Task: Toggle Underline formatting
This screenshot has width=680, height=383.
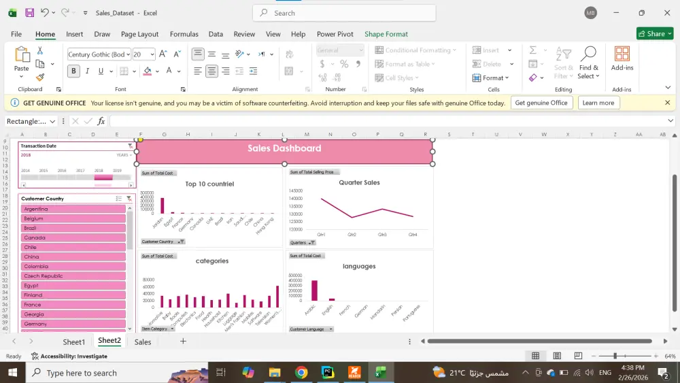Action: coord(101,71)
